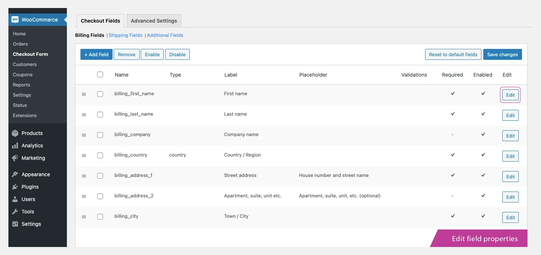
Task: Open the Shipping Fields link
Action: [x=125, y=35]
